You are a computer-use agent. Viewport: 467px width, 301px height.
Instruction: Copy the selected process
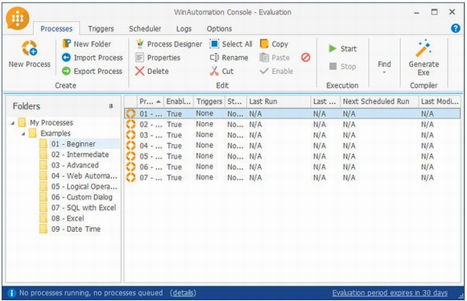tap(274, 44)
